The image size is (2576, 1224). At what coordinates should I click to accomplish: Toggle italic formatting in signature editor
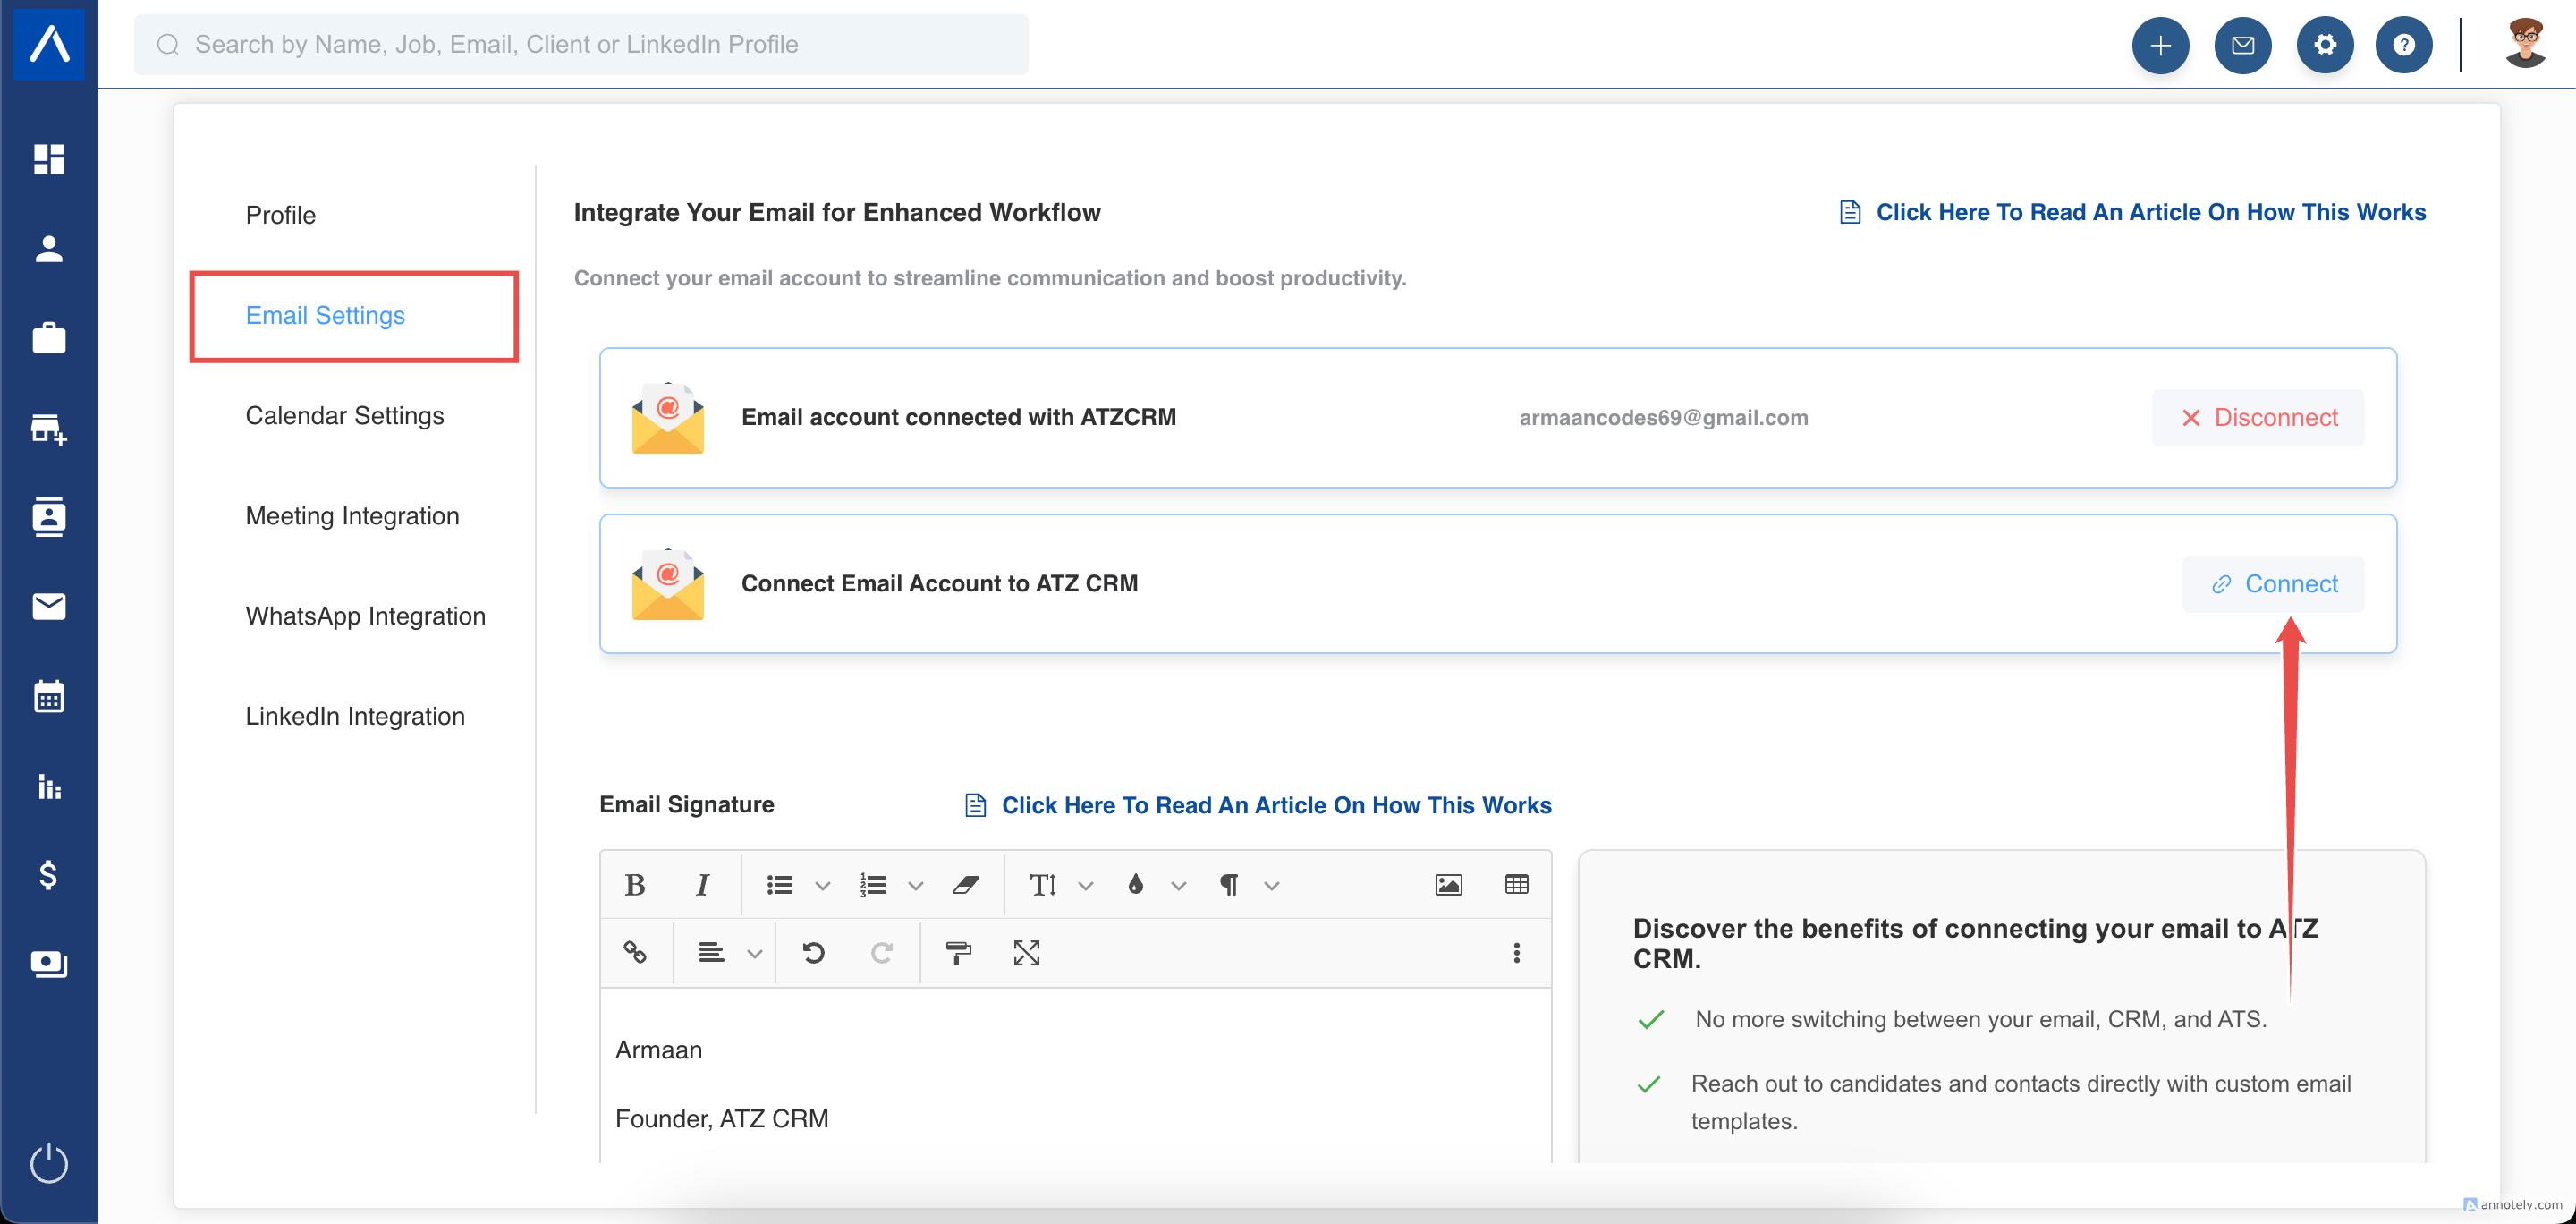pos(703,885)
